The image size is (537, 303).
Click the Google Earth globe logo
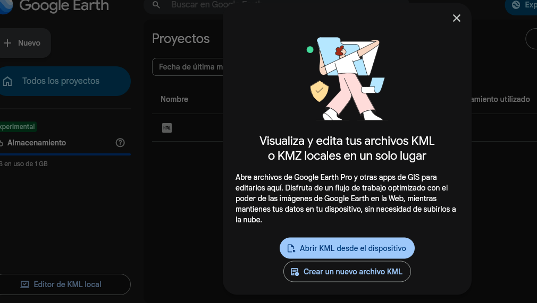point(6,5)
